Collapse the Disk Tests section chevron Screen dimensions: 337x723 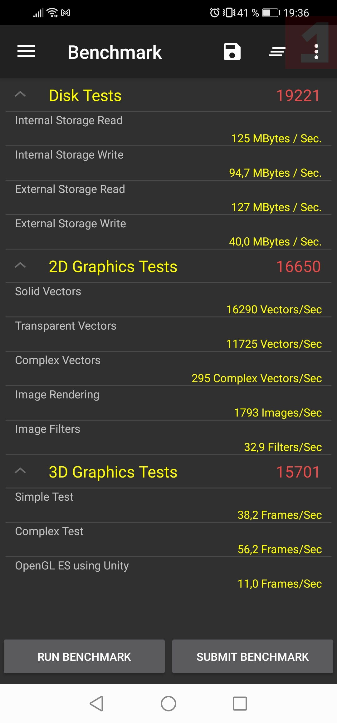(21, 94)
